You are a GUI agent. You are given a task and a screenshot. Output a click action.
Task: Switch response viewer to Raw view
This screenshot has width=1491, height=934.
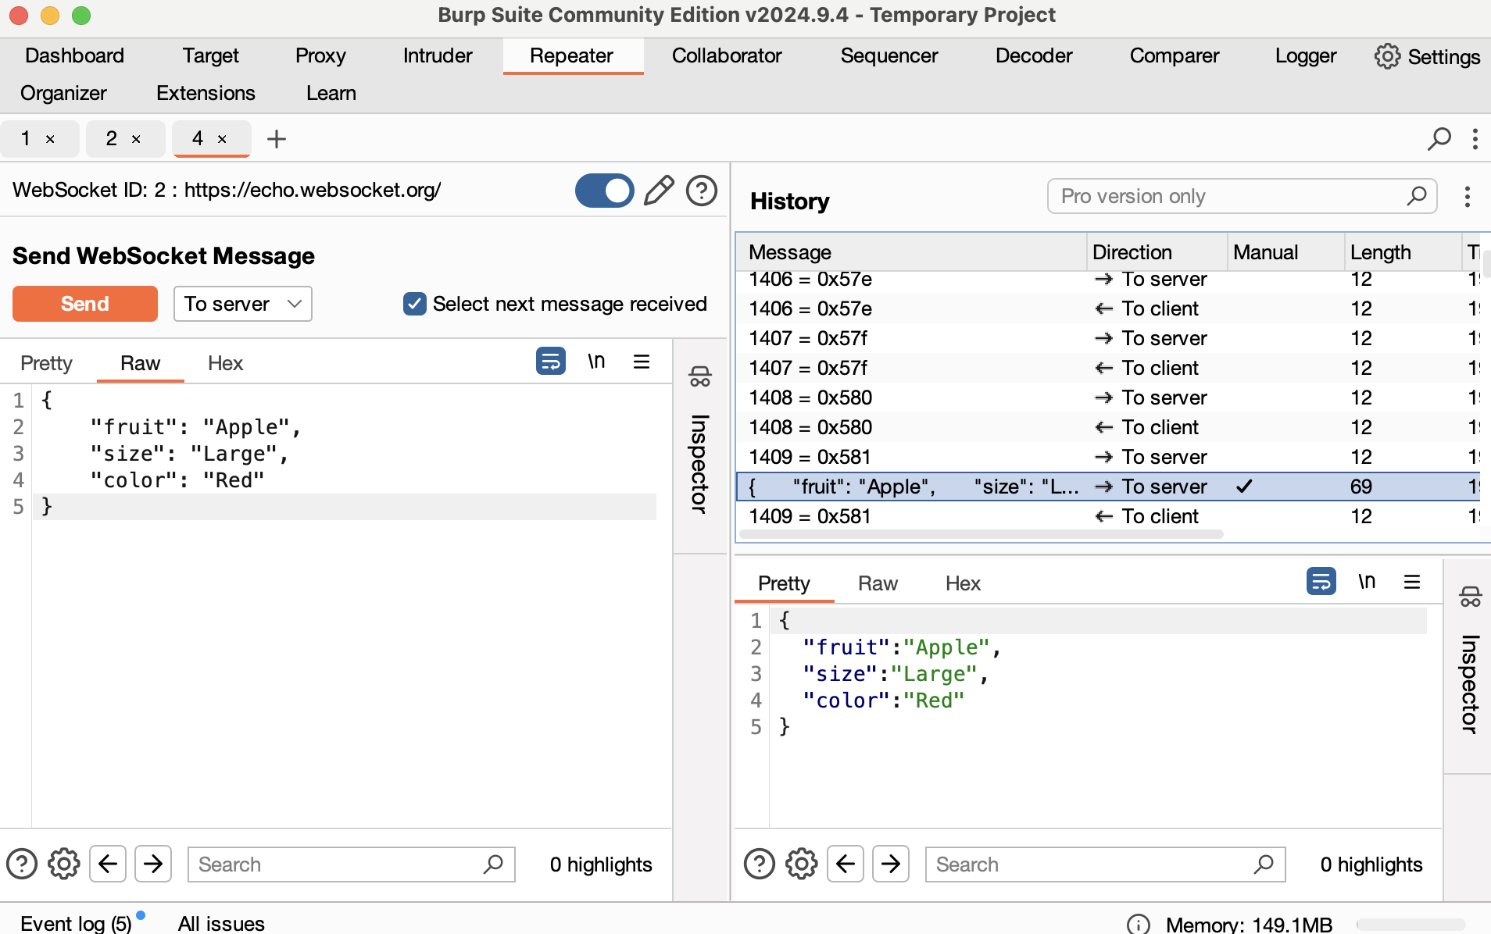tap(878, 583)
